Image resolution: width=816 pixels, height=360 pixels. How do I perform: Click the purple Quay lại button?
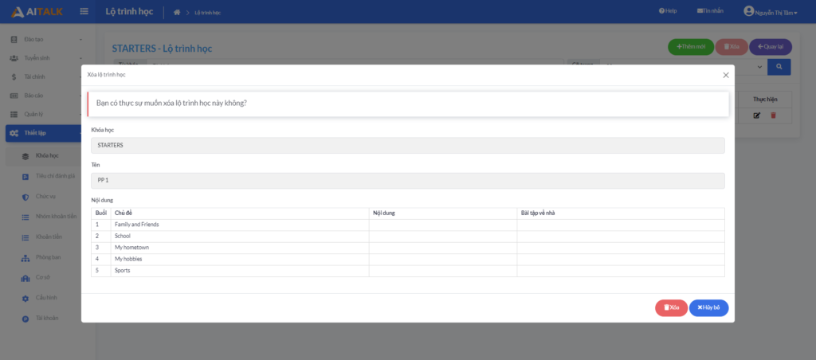pyautogui.click(x=770, y=47)
